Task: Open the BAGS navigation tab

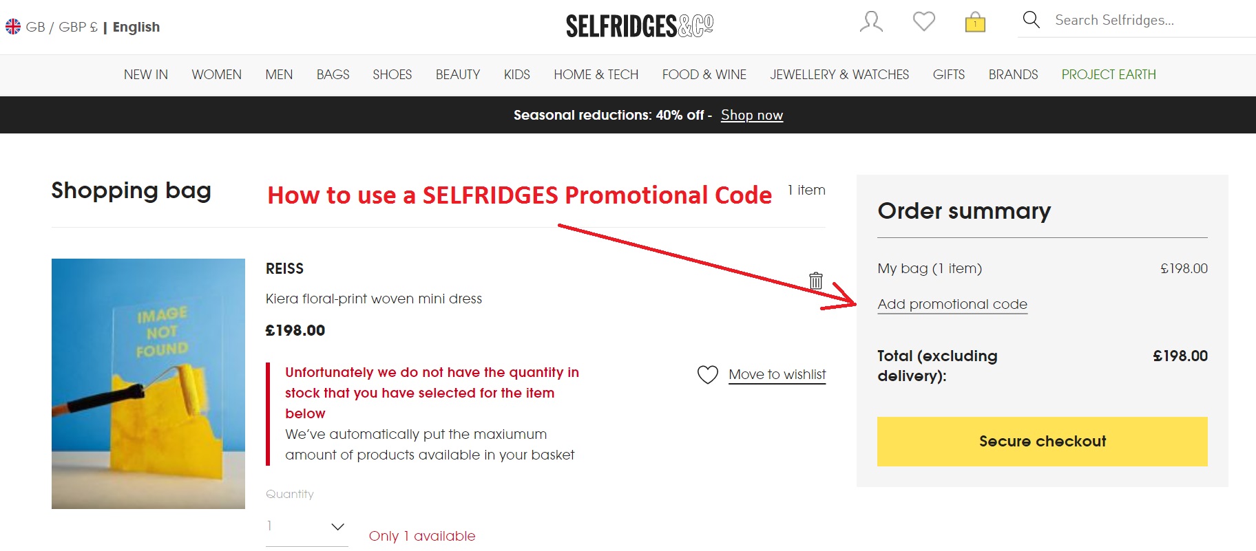Action: click(333, 74)
